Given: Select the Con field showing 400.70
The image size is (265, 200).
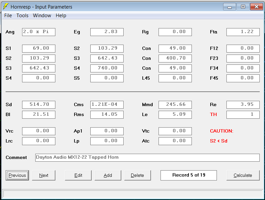Looking at the screenshot, I should click(175, 59).
